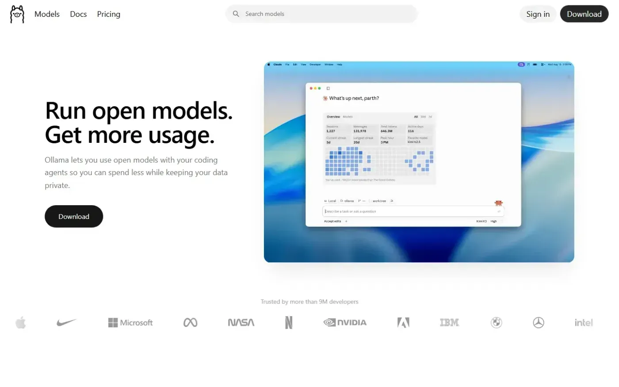619x387 pixels.
Task: Click the Microsoft logo
Action: [130, 322]
